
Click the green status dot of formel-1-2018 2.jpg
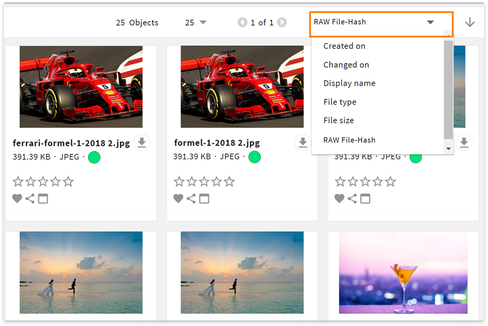pos(254,157)
